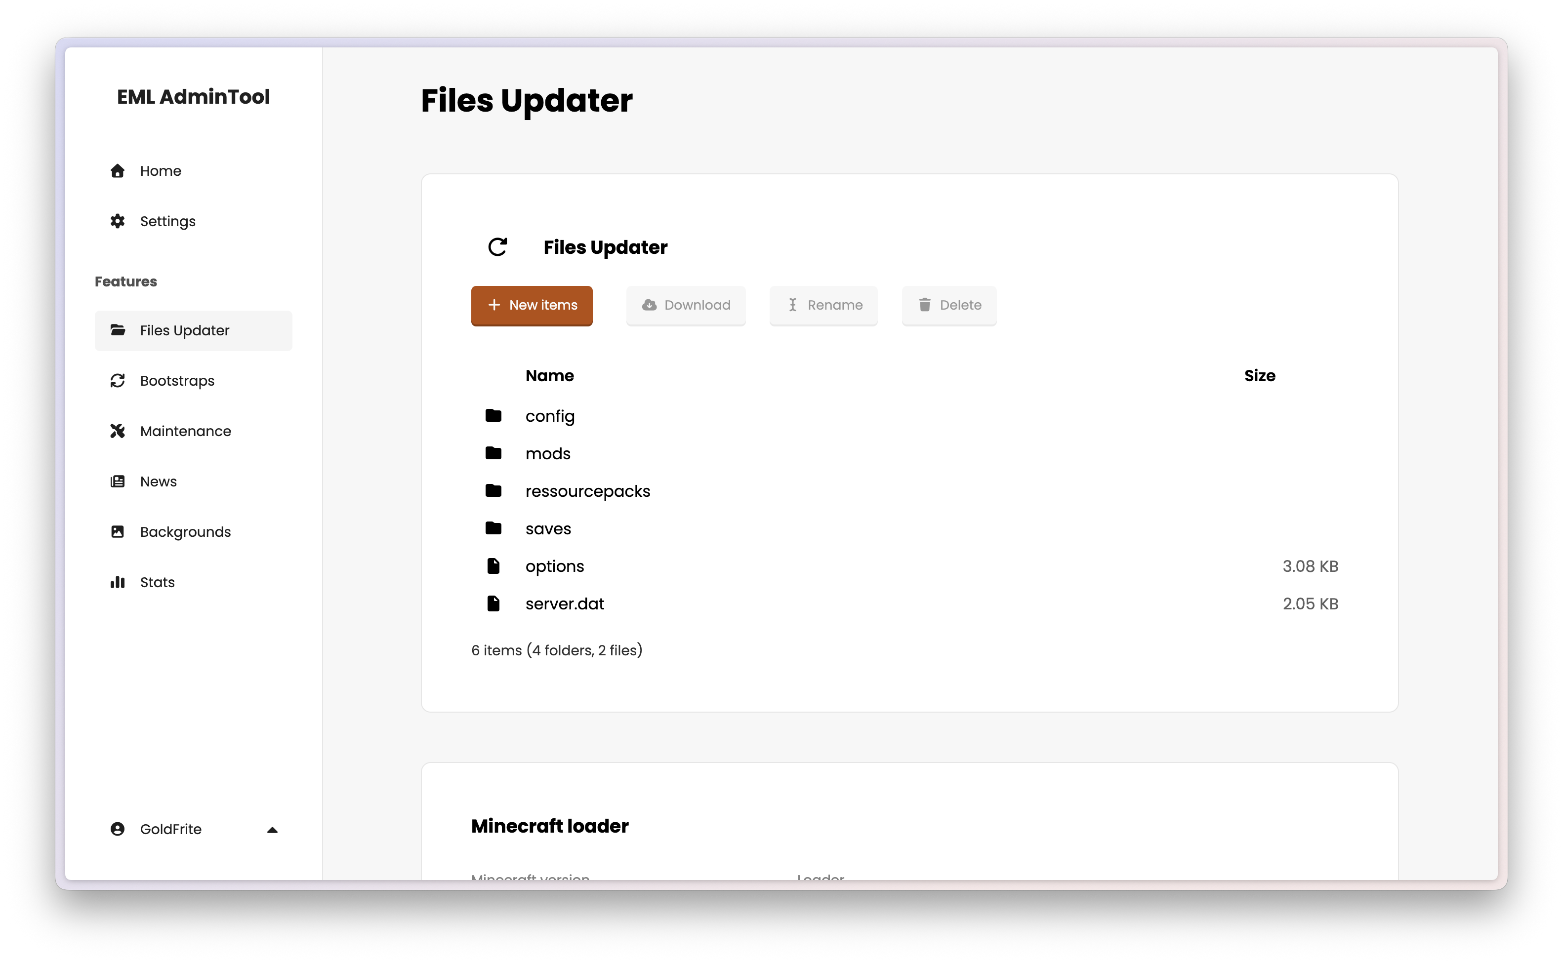Click the user avatar icon next to GoldFrite
The image size is (1563, 963).
[117, 829]
